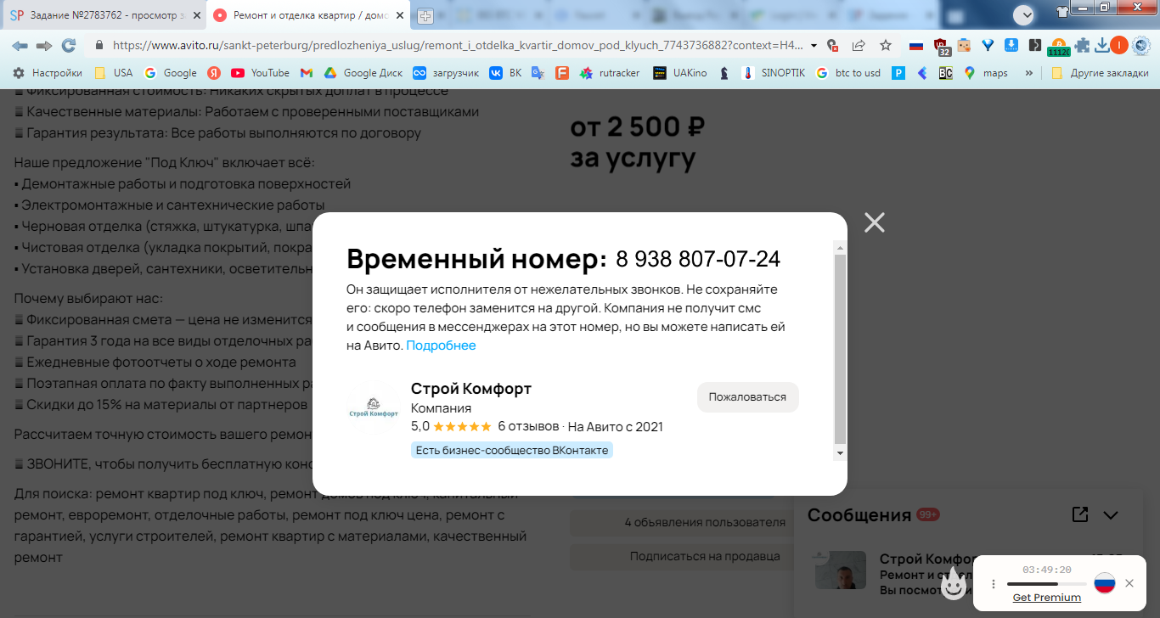Open the загрузчик bookmark

pyautogui.click(x=446, y=73)
